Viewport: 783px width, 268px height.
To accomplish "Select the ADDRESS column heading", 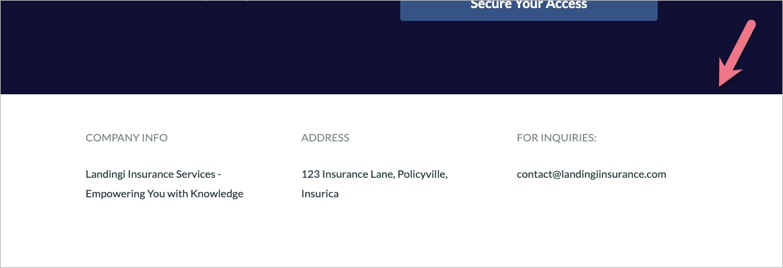I will [x=325, y=138].
